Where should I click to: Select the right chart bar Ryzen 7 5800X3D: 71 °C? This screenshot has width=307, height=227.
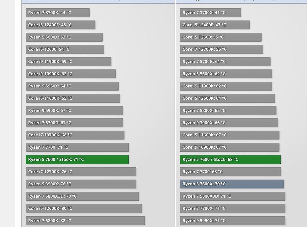point(233,196)
